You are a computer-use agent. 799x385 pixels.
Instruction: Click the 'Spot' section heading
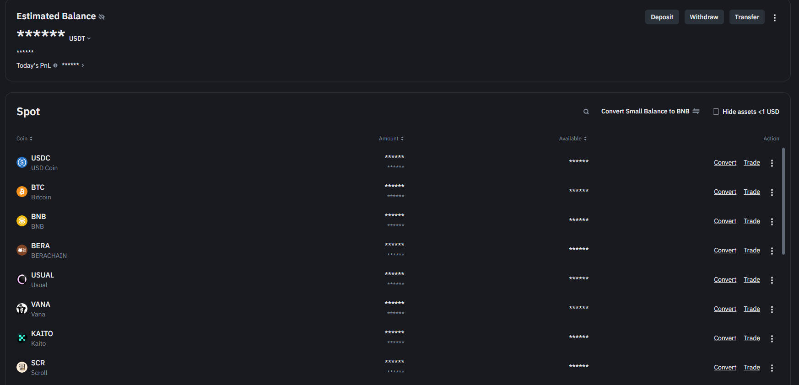coord(28,112)
